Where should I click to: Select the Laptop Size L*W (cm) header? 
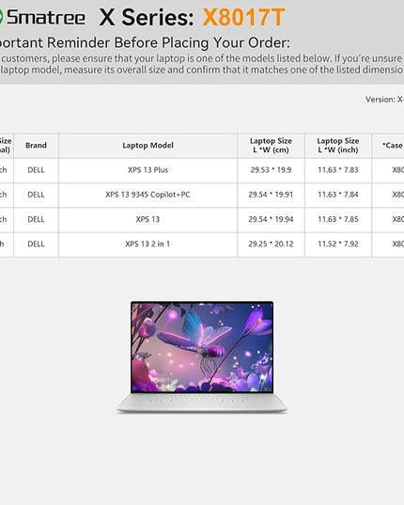(271, 146)
